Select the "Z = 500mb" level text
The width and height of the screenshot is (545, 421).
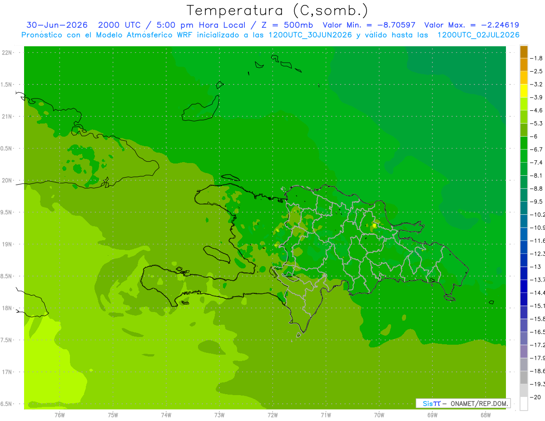pos(287,25)
